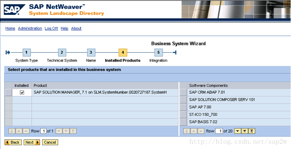Click SAP SOLUTION COMPOSER SERV 101 component
Viewport: 291px width, 149px height.
coord(222,100)
